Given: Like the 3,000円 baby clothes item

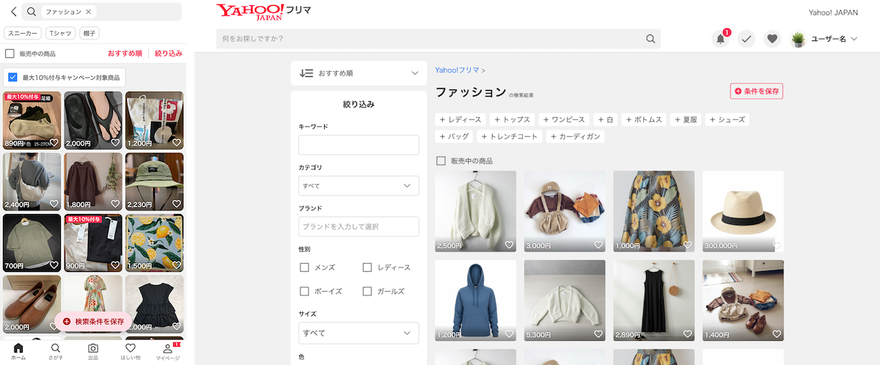Looking at the screenshot, I should (598, 245).
